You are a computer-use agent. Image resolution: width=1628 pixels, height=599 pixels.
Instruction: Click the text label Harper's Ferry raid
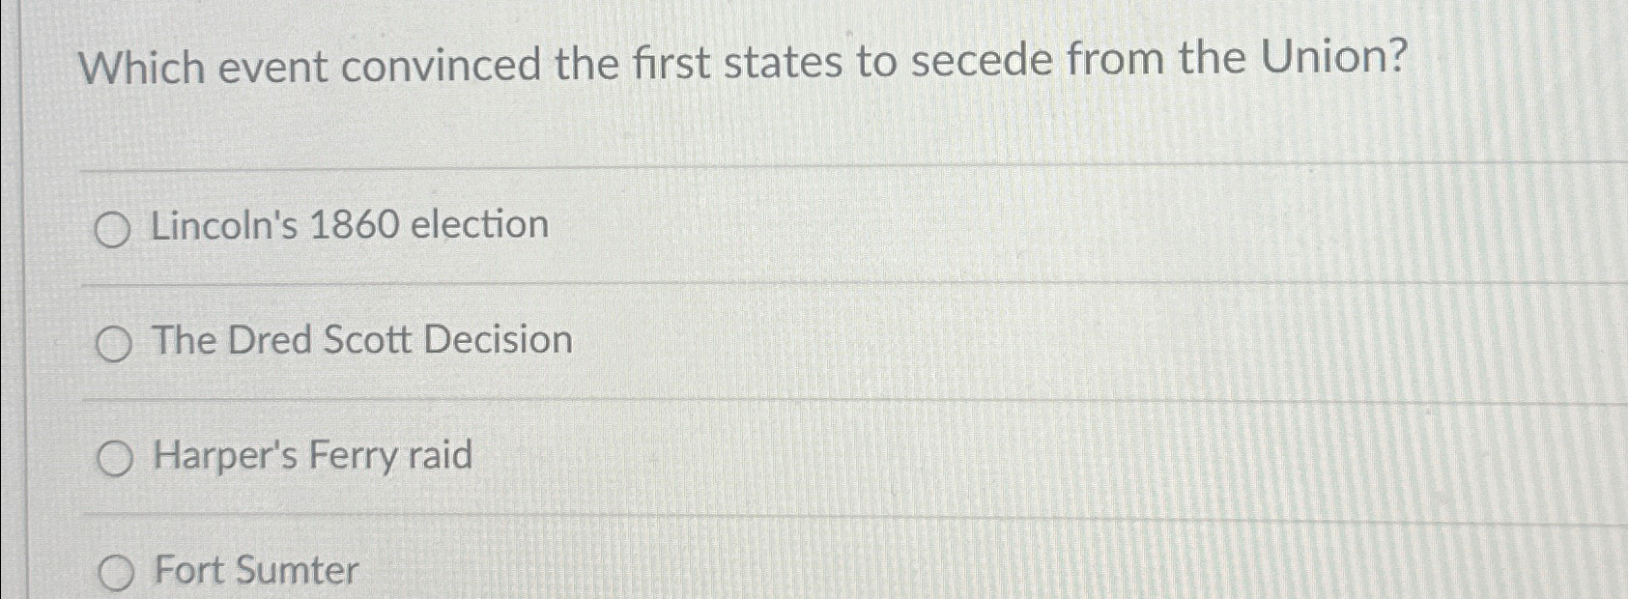(x=311, y=456)
